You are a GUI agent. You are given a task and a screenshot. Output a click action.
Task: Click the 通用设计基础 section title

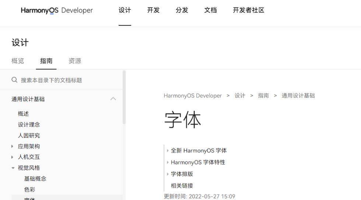[x=28, y=99]
